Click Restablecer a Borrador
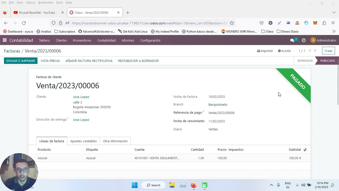This screenshot has height=191, width=339. [x=138, y=61]
